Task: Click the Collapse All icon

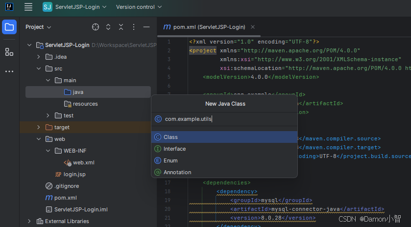Action: 121,27
